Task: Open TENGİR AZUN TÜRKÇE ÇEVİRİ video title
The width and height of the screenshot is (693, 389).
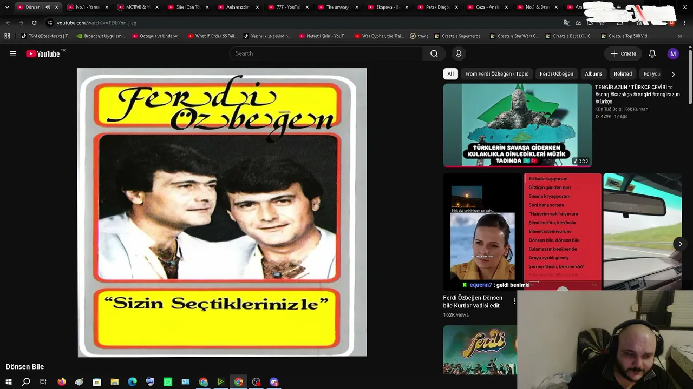Action: [x=637, y=94]
